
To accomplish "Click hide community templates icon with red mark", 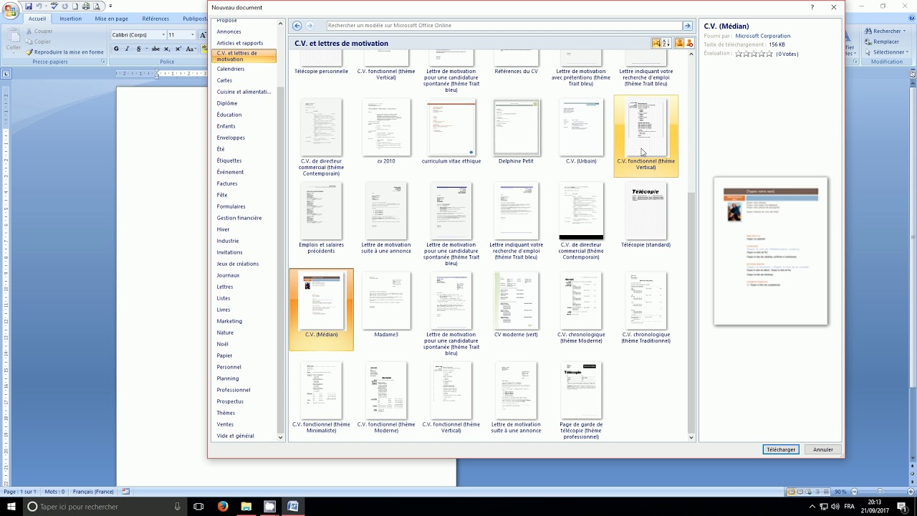I will point(689,43).
